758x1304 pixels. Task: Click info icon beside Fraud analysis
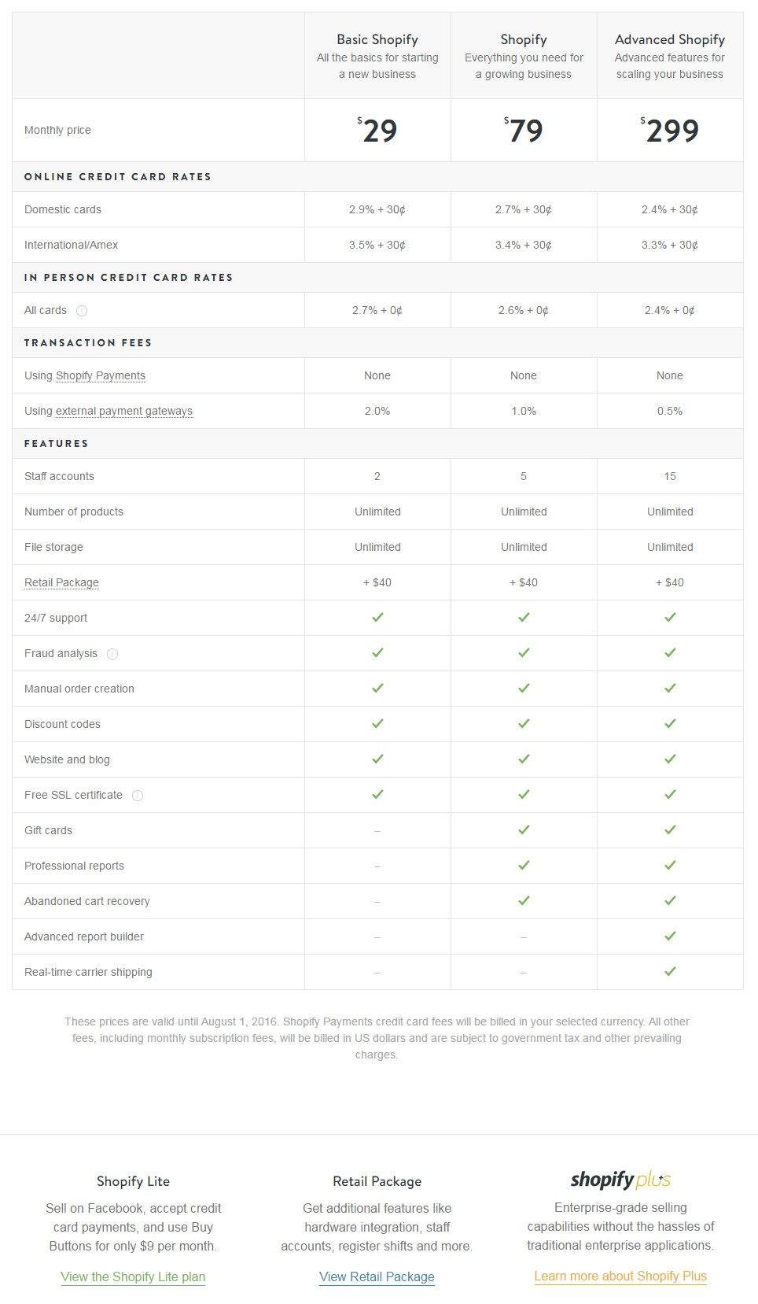click(x=112, y=654)
